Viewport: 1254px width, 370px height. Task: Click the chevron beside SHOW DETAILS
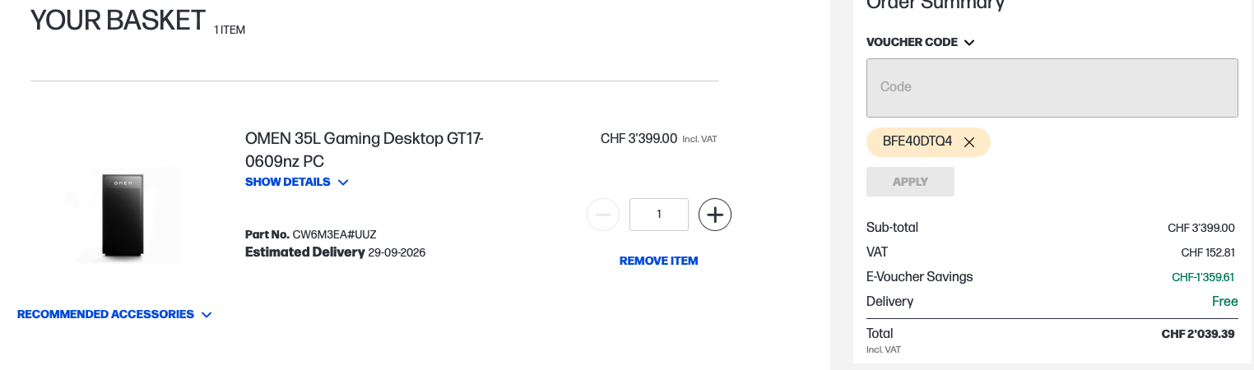point(343,183)
